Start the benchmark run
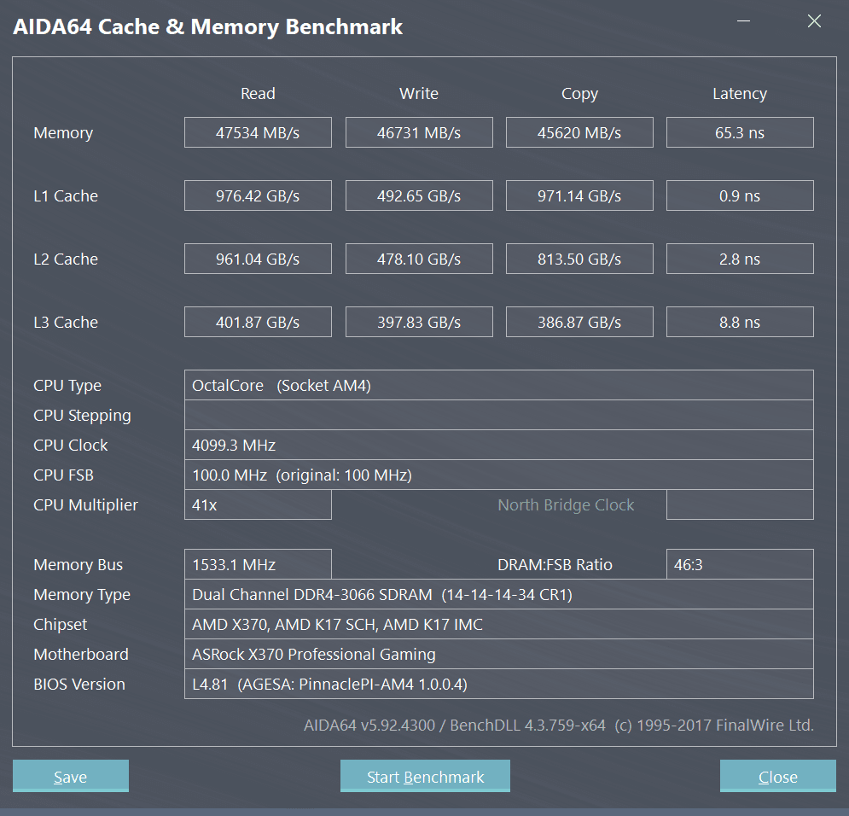Viewport: 849px width, 816px height. 425,776
